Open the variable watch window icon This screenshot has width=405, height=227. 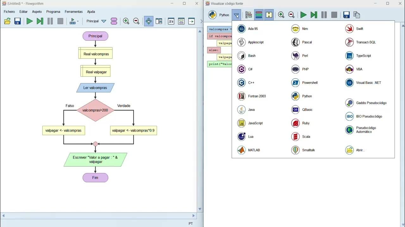coord(171,21)
